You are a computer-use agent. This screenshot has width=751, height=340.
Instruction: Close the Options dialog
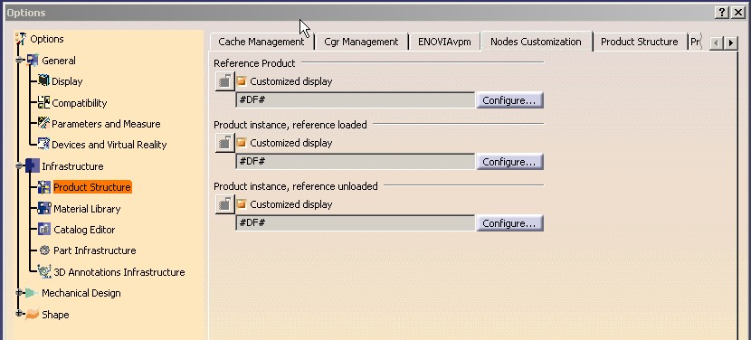click(738, 13)
